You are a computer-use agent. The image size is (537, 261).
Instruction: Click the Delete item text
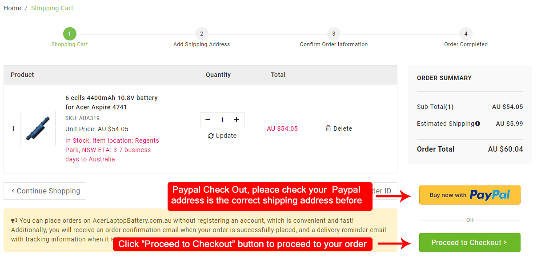click(x=343, y=128)
